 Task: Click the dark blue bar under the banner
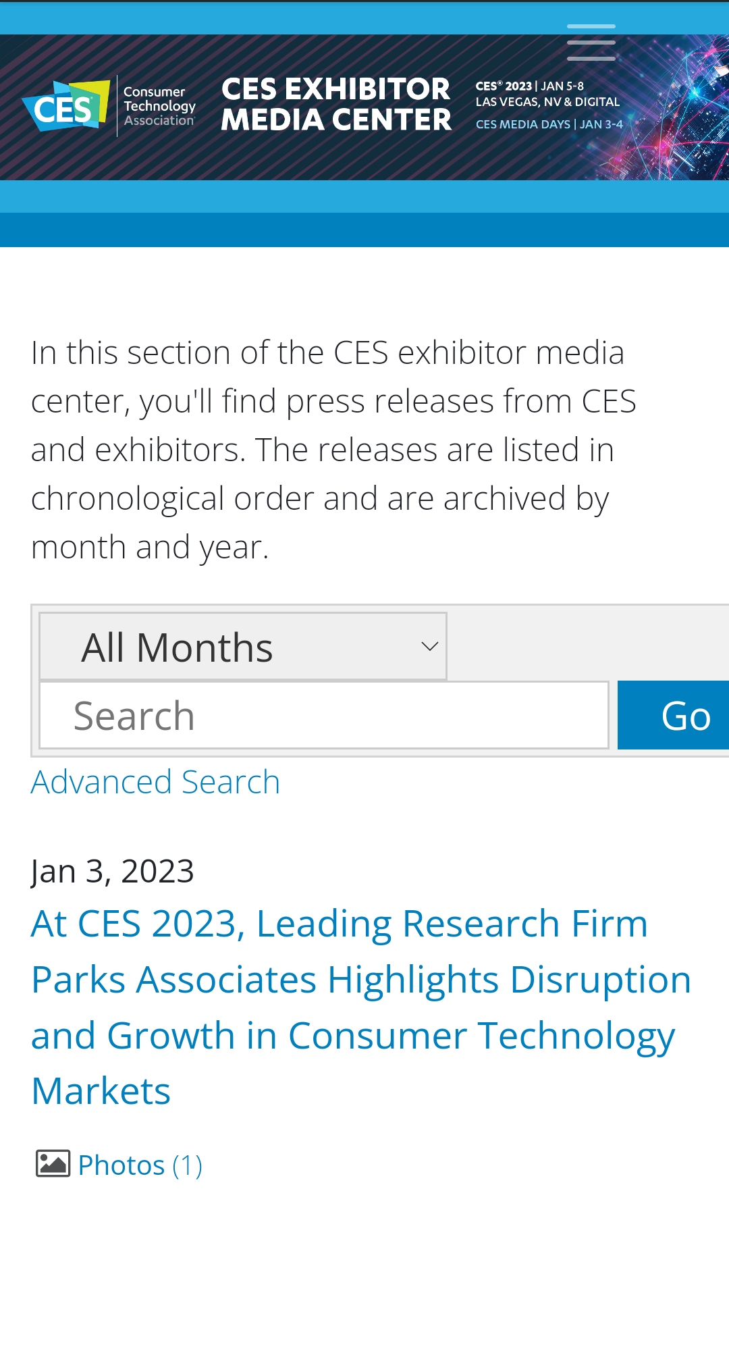tap(364, 230)
